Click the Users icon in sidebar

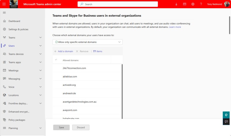tap(4, 46)
